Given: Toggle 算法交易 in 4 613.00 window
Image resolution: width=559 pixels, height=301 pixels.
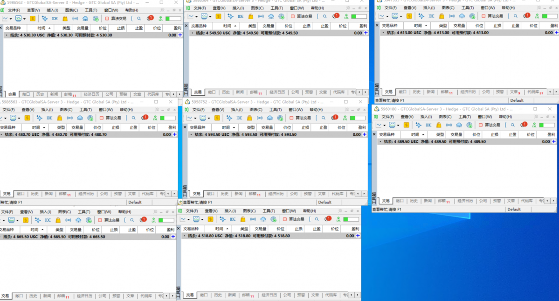Looking at the screenshot, I should pyautogui.click(x=492, y=16).
